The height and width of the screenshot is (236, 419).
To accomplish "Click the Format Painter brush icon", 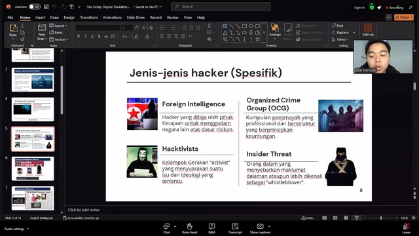I will [x=22, y=39].
